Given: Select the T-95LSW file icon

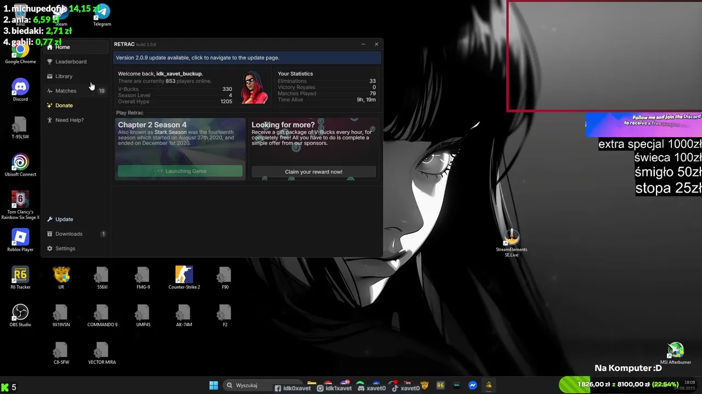Looking at the screenshot, I should coord(20,128).
